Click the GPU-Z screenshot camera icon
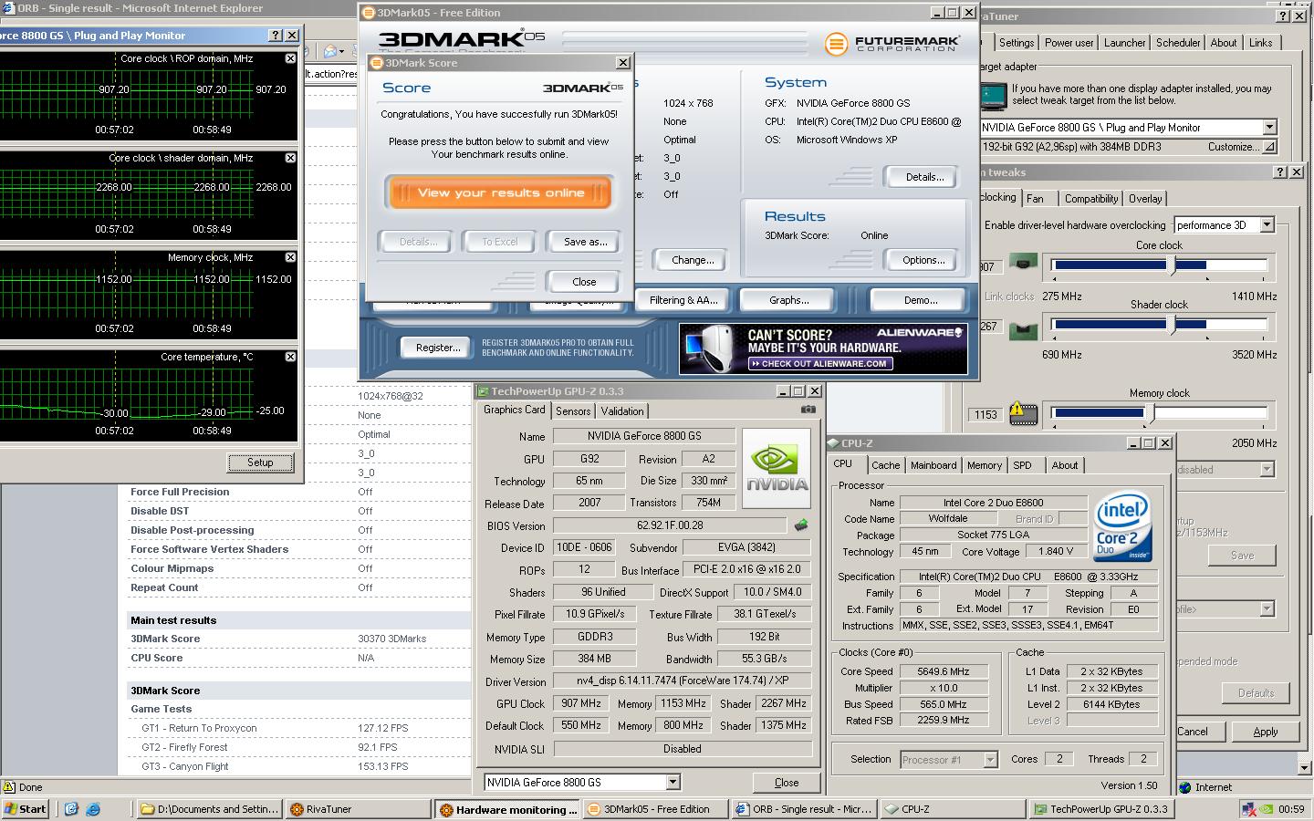Image resolution: width=1314 pixels, height=821 pixels. (x=808, y=410)
